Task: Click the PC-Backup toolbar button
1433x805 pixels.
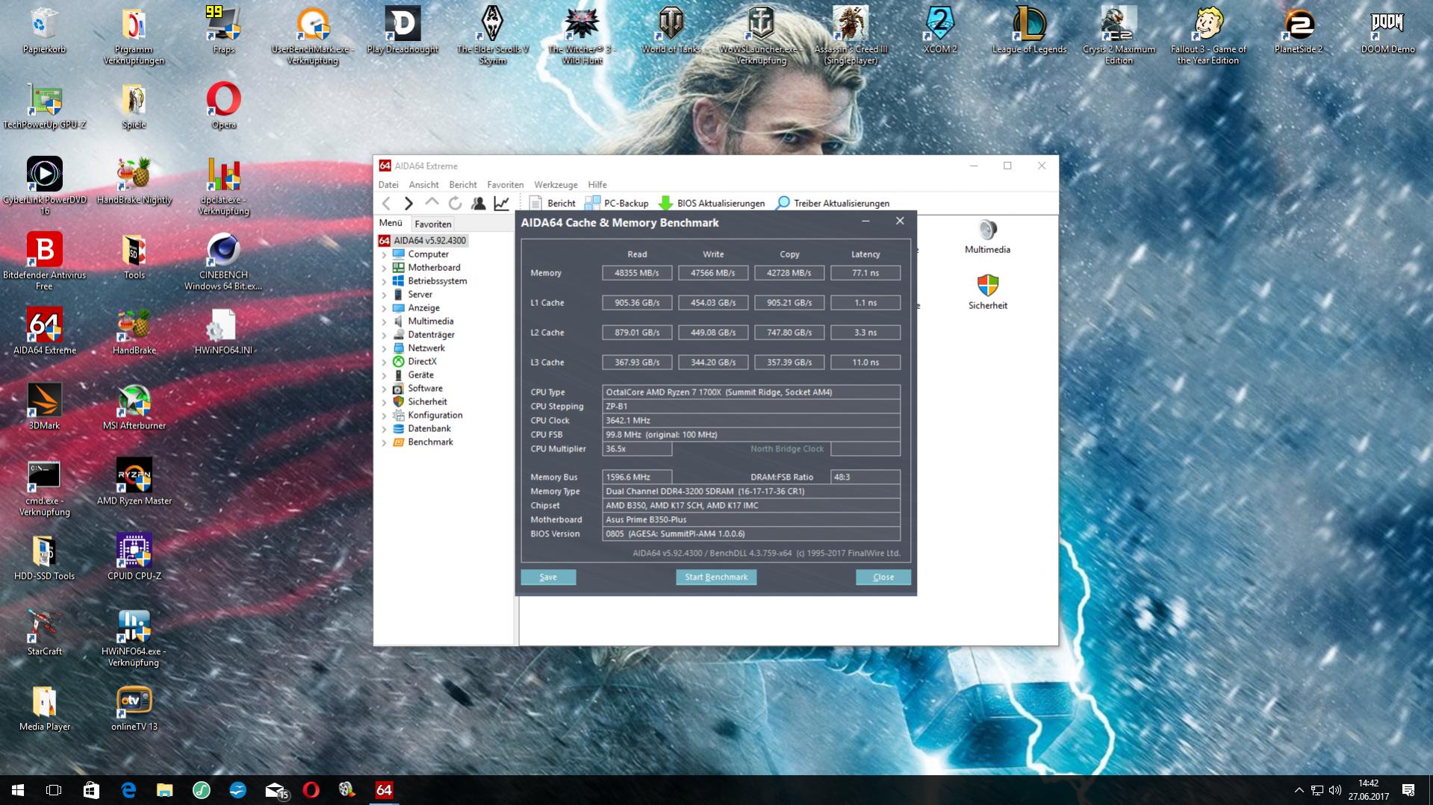Action: 616,203
